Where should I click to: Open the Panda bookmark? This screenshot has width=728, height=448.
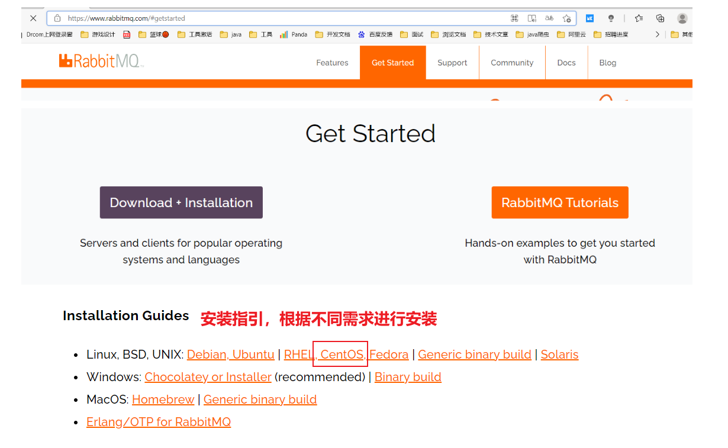tap(294, 34)
